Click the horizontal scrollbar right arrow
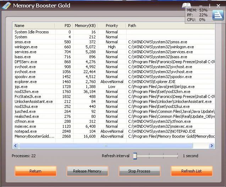The image size is (226, 187). (x=211, y=145)
